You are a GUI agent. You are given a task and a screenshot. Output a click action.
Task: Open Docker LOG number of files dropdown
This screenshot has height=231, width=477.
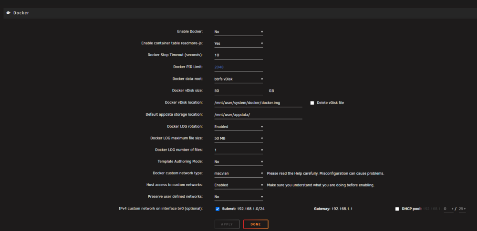238,150
